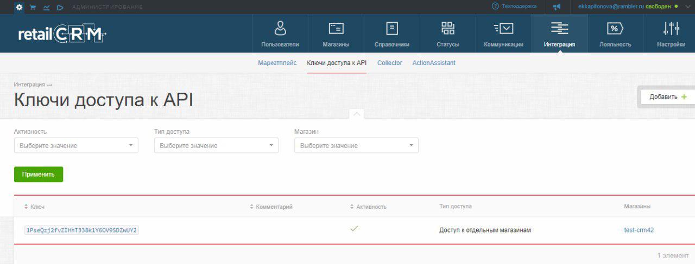Click the retailCRM logo
The width and height of the screenshot is (695, 264).
click(62, 34)
